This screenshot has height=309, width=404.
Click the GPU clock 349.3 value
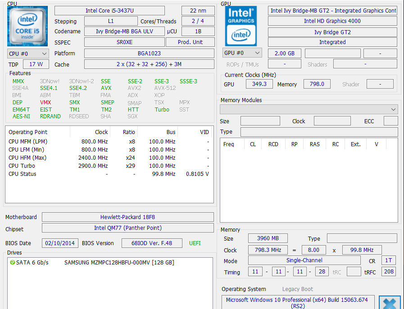tap(259, 84)
